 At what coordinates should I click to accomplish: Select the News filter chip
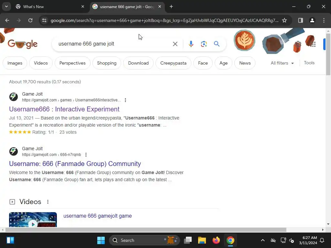point(245,63)
